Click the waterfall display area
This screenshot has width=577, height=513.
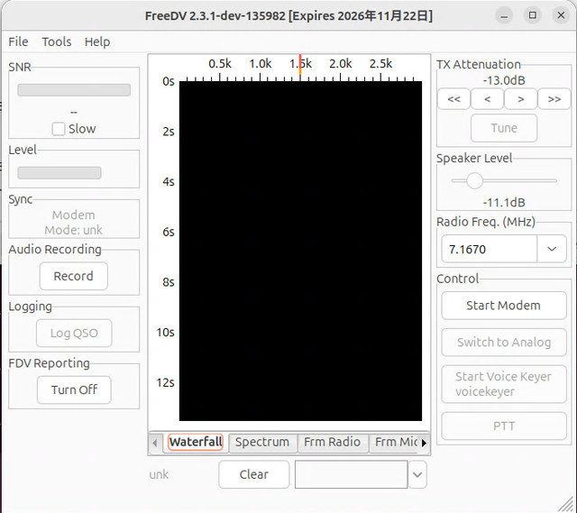[300, 251]
